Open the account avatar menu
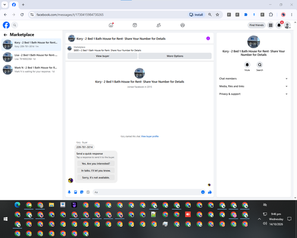Viewport: 297px width, 238px height. 287,25
